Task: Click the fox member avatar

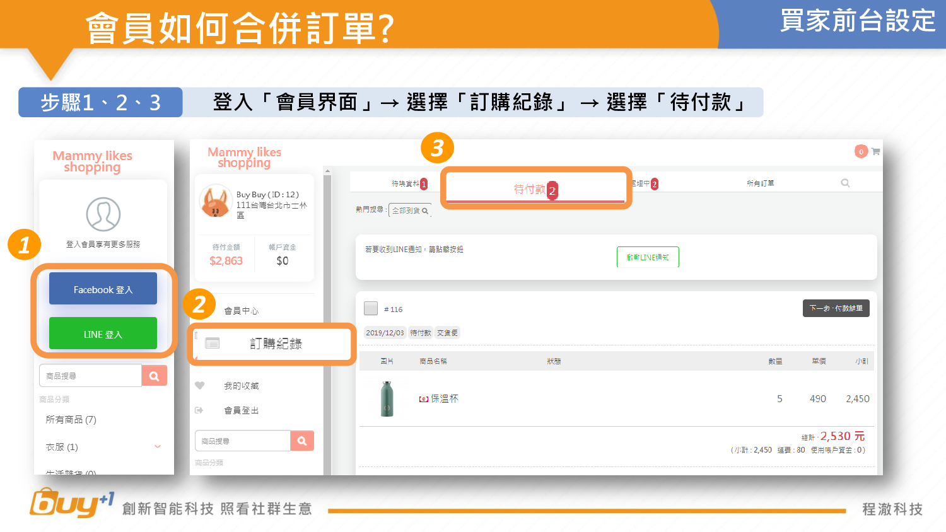Action: [x=215, y=201]
